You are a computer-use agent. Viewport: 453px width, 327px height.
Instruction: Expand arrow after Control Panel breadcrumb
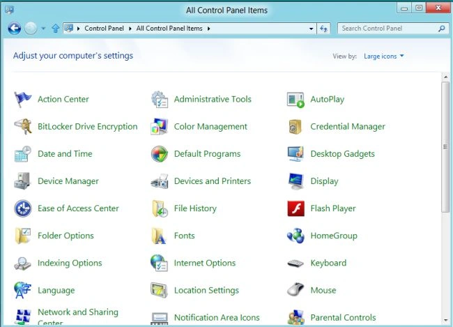pyautogui.click(x=130, y=29)
